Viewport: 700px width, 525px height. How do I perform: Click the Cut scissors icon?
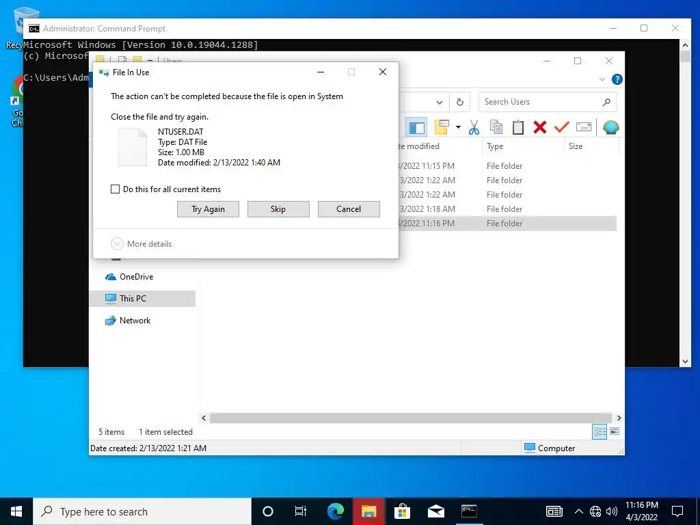(x=474, y=128)
